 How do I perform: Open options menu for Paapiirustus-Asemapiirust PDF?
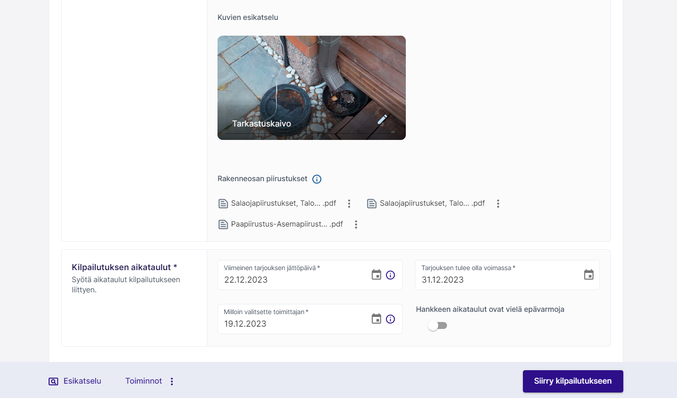[356, 225]
